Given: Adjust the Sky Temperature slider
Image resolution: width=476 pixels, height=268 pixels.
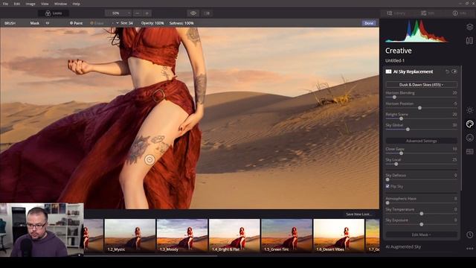Looking at the screenshot, I should [x=421, y=214].
